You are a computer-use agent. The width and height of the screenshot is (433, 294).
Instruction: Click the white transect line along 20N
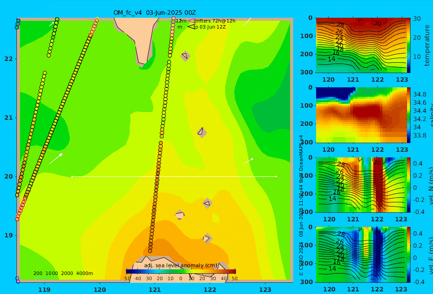[x=174, y=176]
